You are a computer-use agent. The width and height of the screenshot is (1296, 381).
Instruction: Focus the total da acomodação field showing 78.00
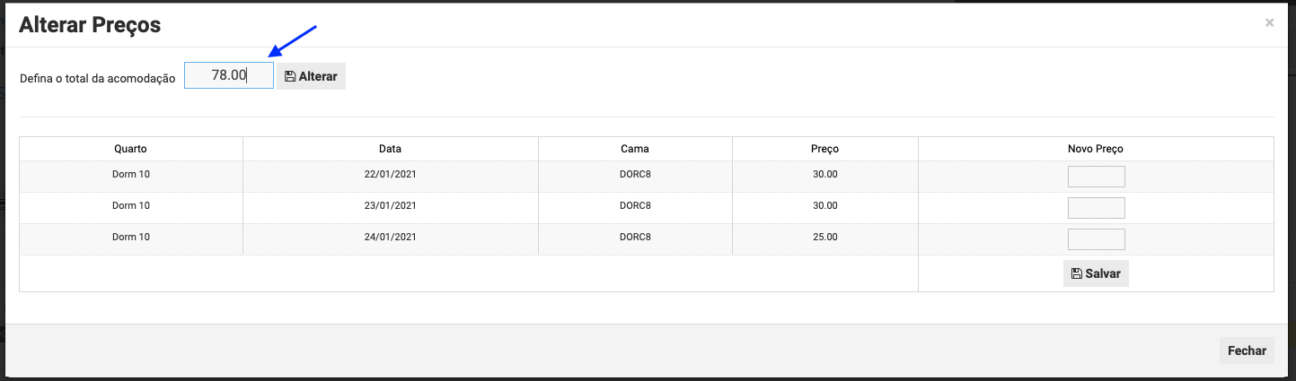[229, 76]
